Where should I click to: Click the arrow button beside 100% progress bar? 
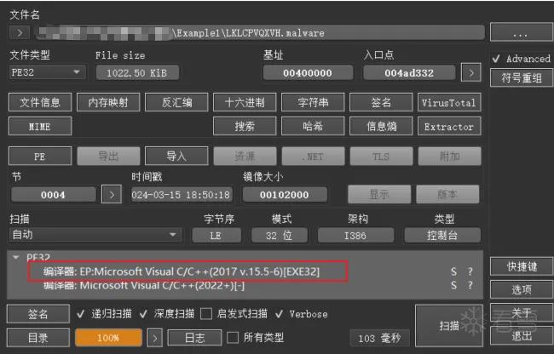click(x=155, y=338)
